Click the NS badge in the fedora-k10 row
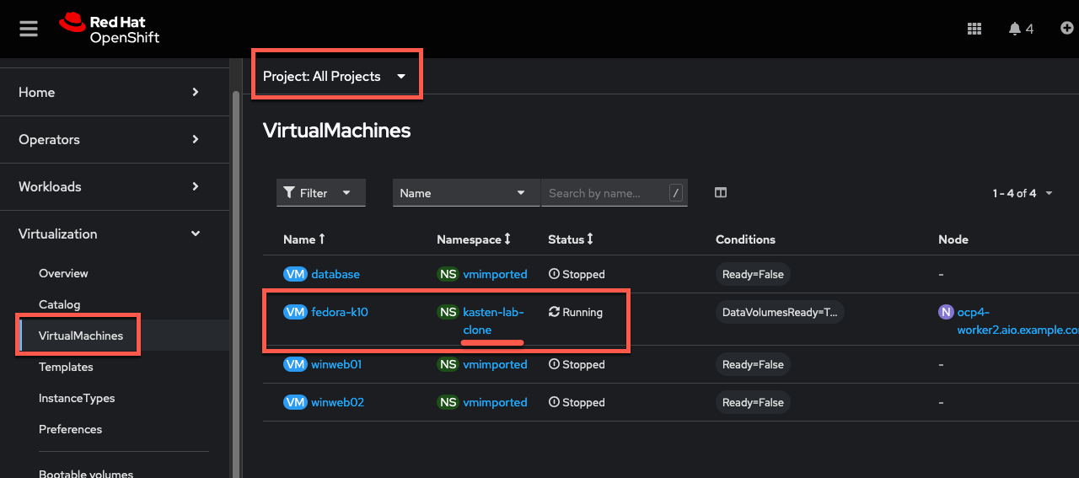This screenshot has width=1079, height=478. [448, 312]
